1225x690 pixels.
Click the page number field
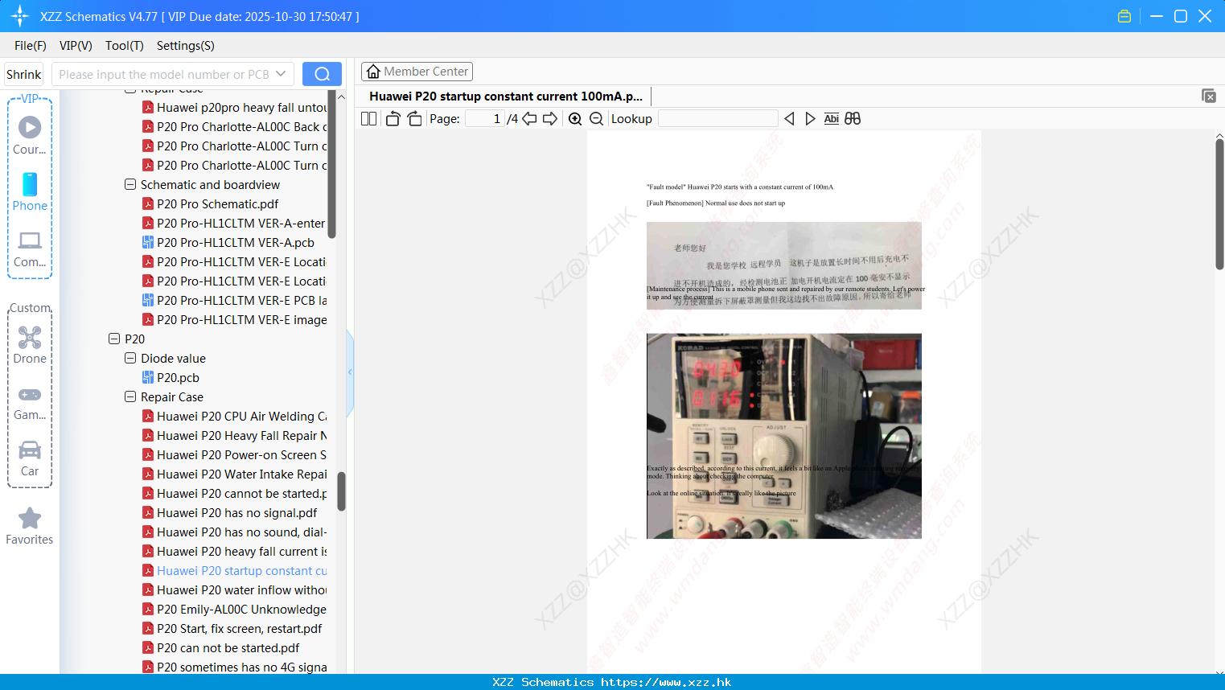click(x=485, y=119)
